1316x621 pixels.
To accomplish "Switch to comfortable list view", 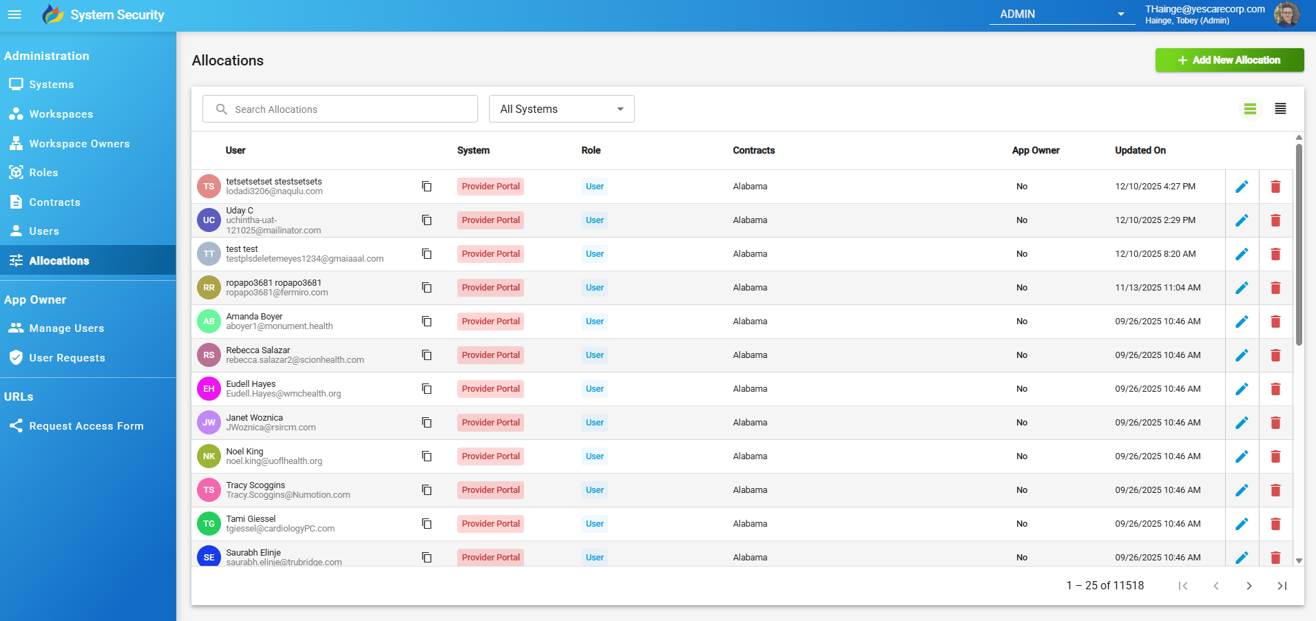I will tap(1250, 109).
